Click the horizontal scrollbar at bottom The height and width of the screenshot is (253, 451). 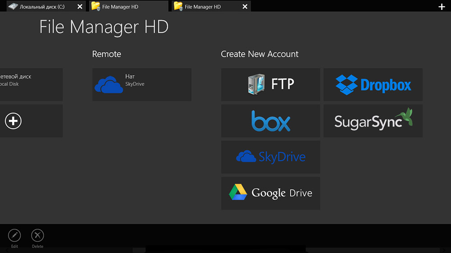click(x=225, y=250)
